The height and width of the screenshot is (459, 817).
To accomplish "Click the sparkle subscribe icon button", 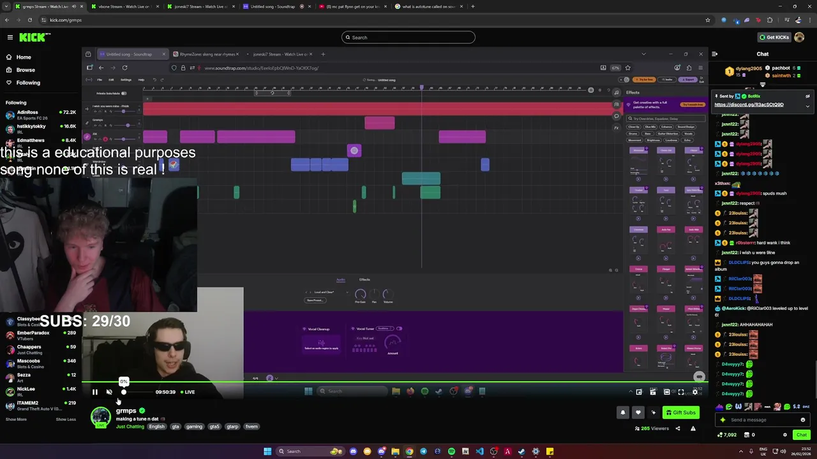I will pos(653,412).
